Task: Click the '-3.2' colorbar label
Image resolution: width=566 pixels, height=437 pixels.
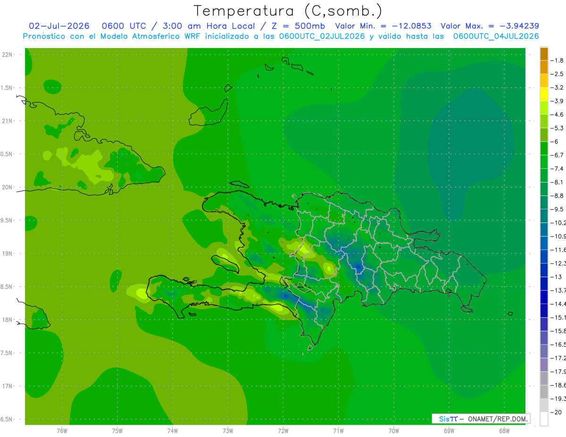Action: point(558,88)
